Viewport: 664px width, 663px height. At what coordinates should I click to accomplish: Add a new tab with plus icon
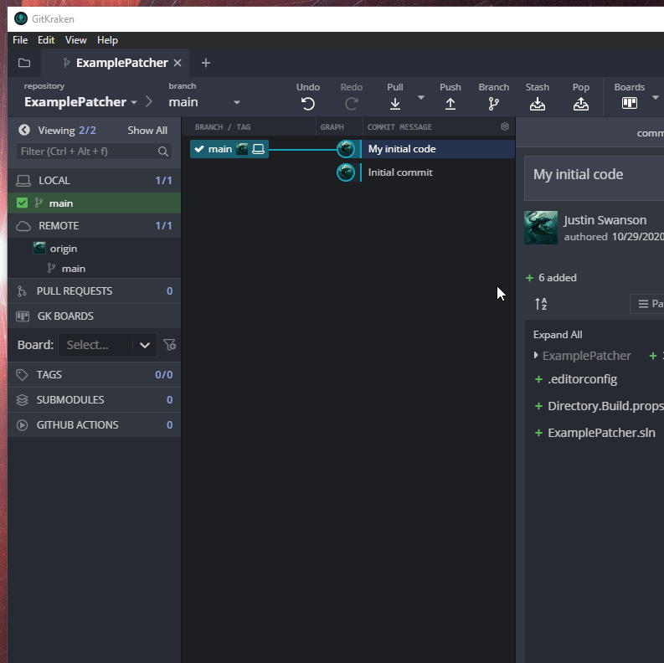(x=206, y=63)
